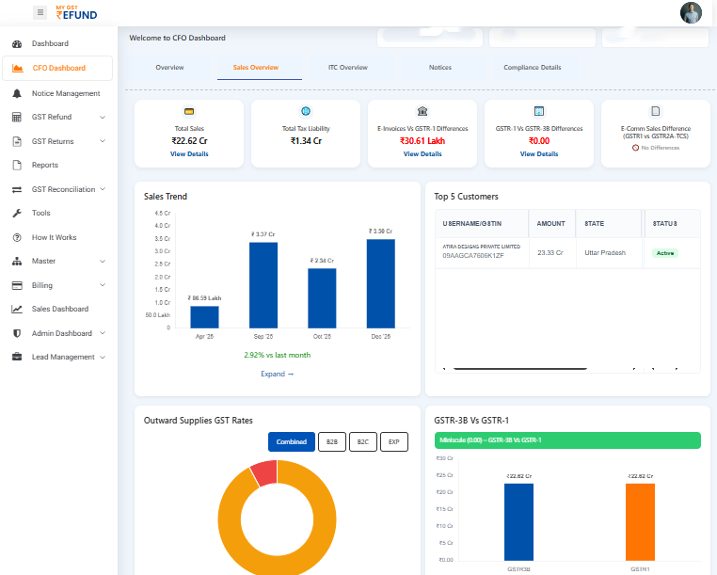Click the Top 5 Customers horizontal scrollbar
Viewport: 717px width, 575px height.
coord(520,368)
